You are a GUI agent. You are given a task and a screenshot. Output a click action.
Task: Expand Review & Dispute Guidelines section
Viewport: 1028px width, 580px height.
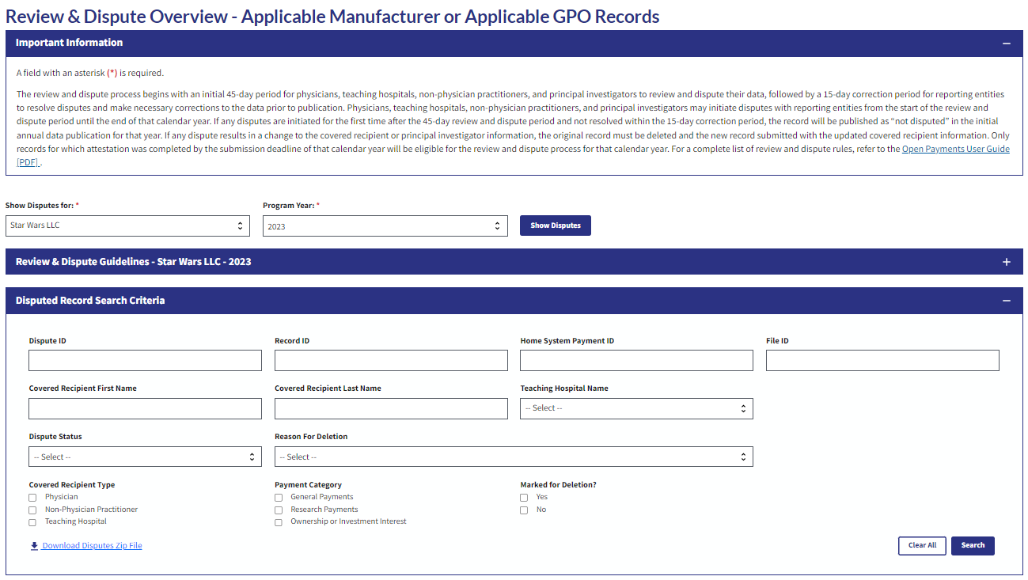pyautogui.click(x=1006, y=262)
